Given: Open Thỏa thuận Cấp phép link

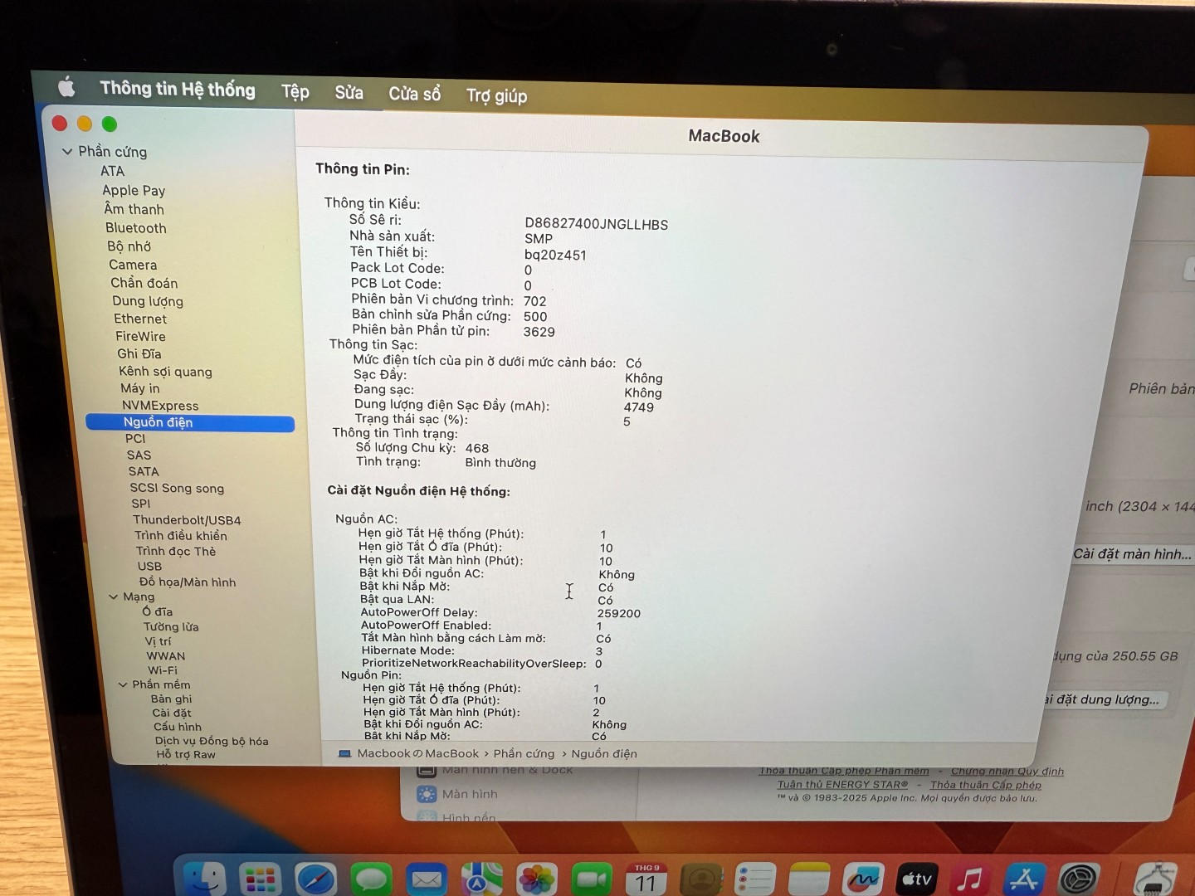Looking at the screenshot, I should pyautogui.click(x=985, y=785).
